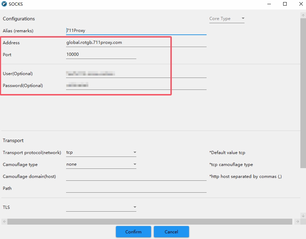306x239 pixels.
Task: Click the Path input field
Action: tap(136, 188)
